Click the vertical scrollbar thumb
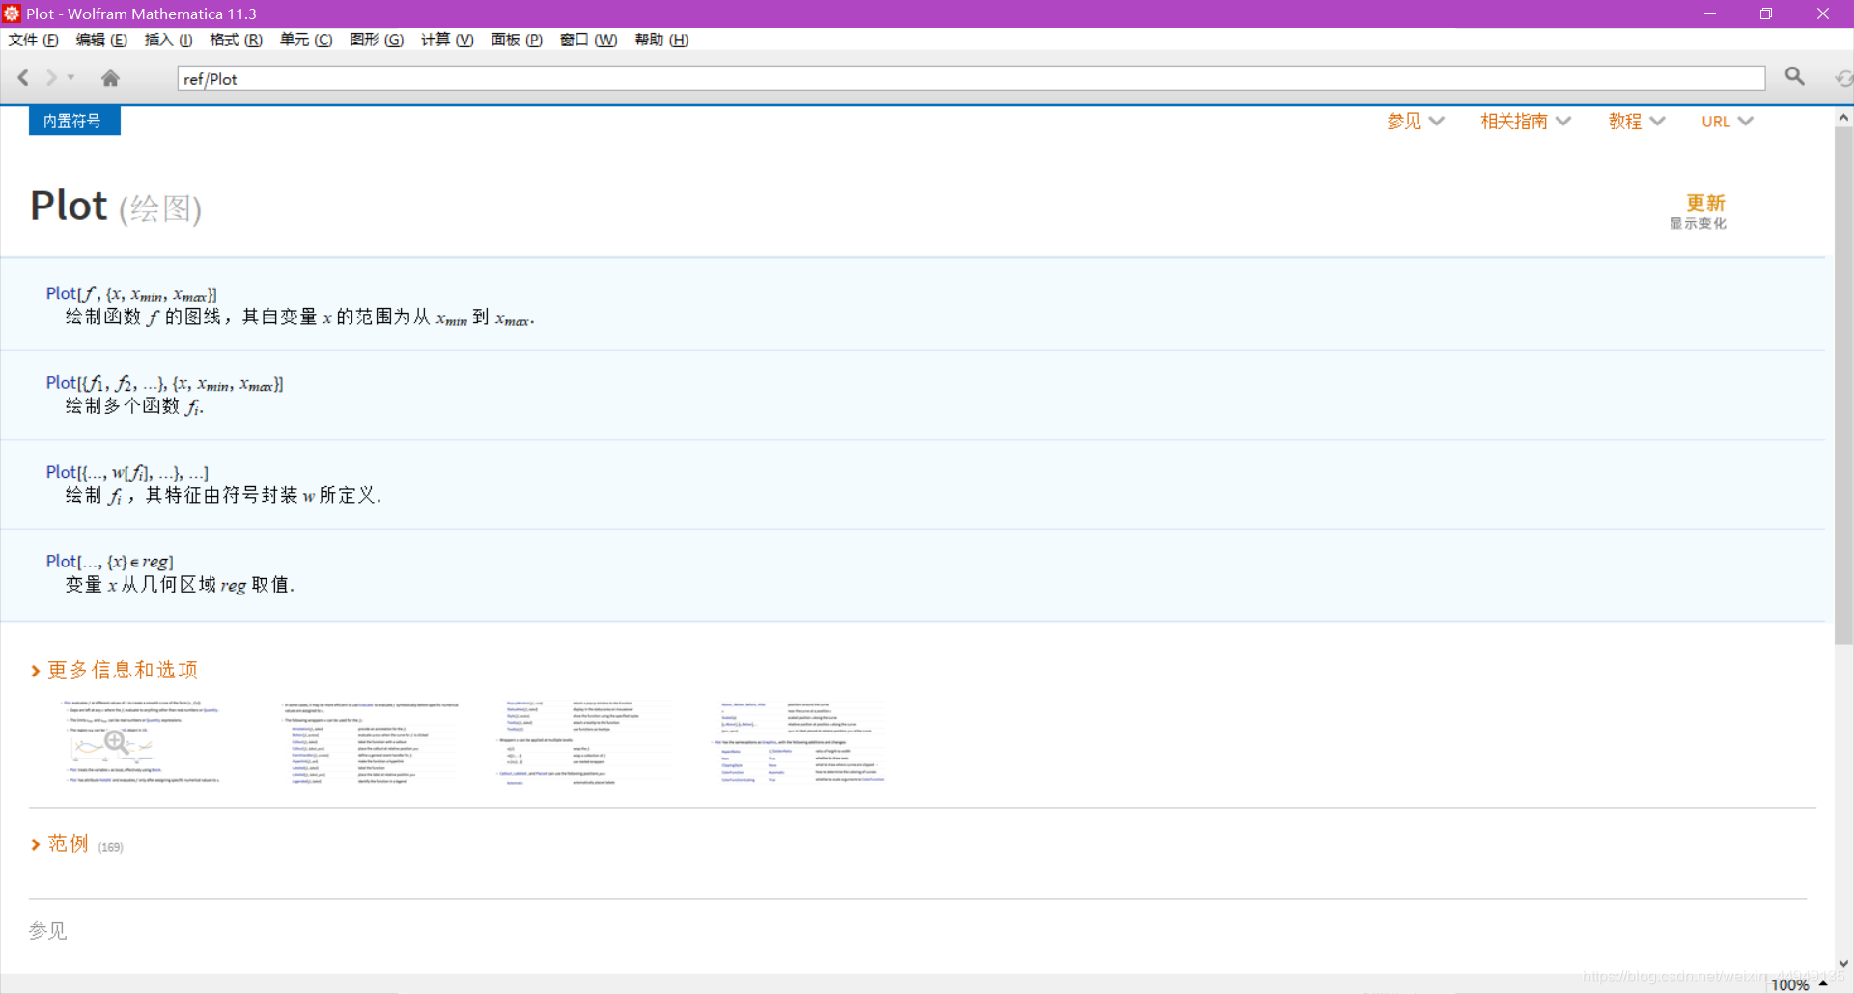 pyautogui.click(x=1843, y=386)
